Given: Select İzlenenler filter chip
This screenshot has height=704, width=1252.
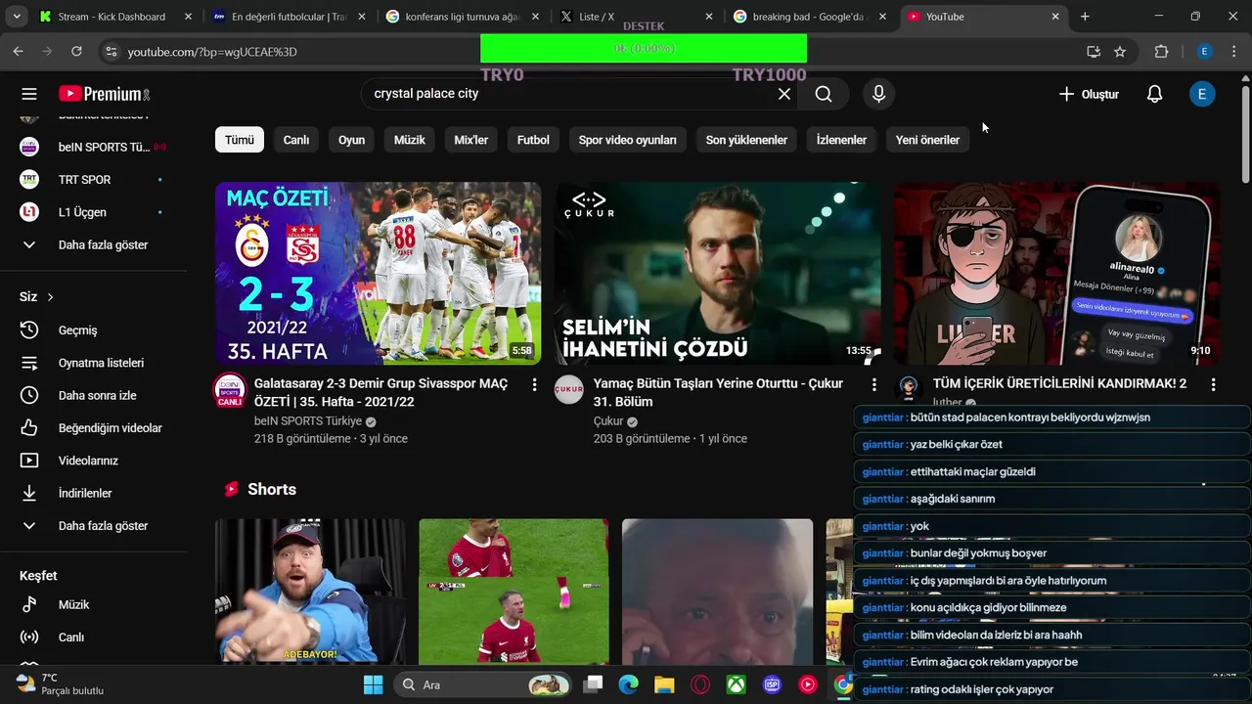Looking at the screenshot, I should point(841,140).
